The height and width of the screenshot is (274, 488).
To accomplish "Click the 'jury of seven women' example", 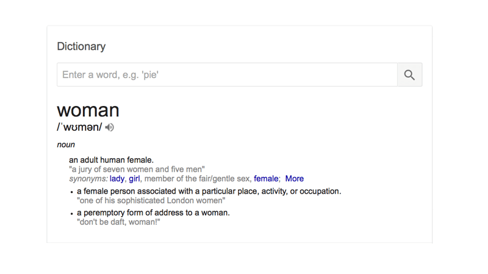I will 137,169.
